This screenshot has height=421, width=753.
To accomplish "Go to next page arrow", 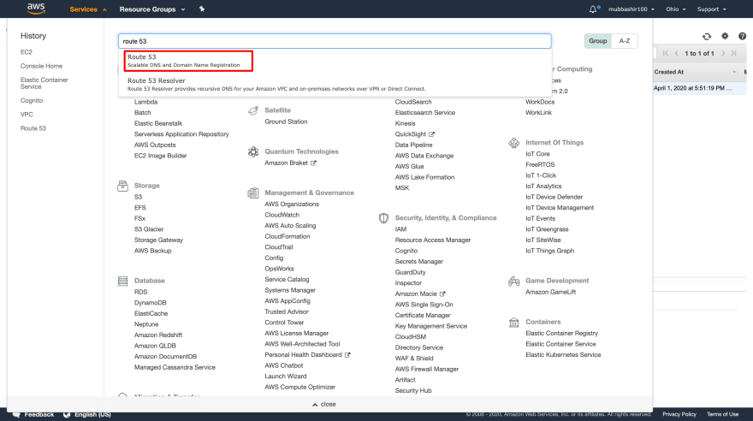I will click(x=723, y=53).
